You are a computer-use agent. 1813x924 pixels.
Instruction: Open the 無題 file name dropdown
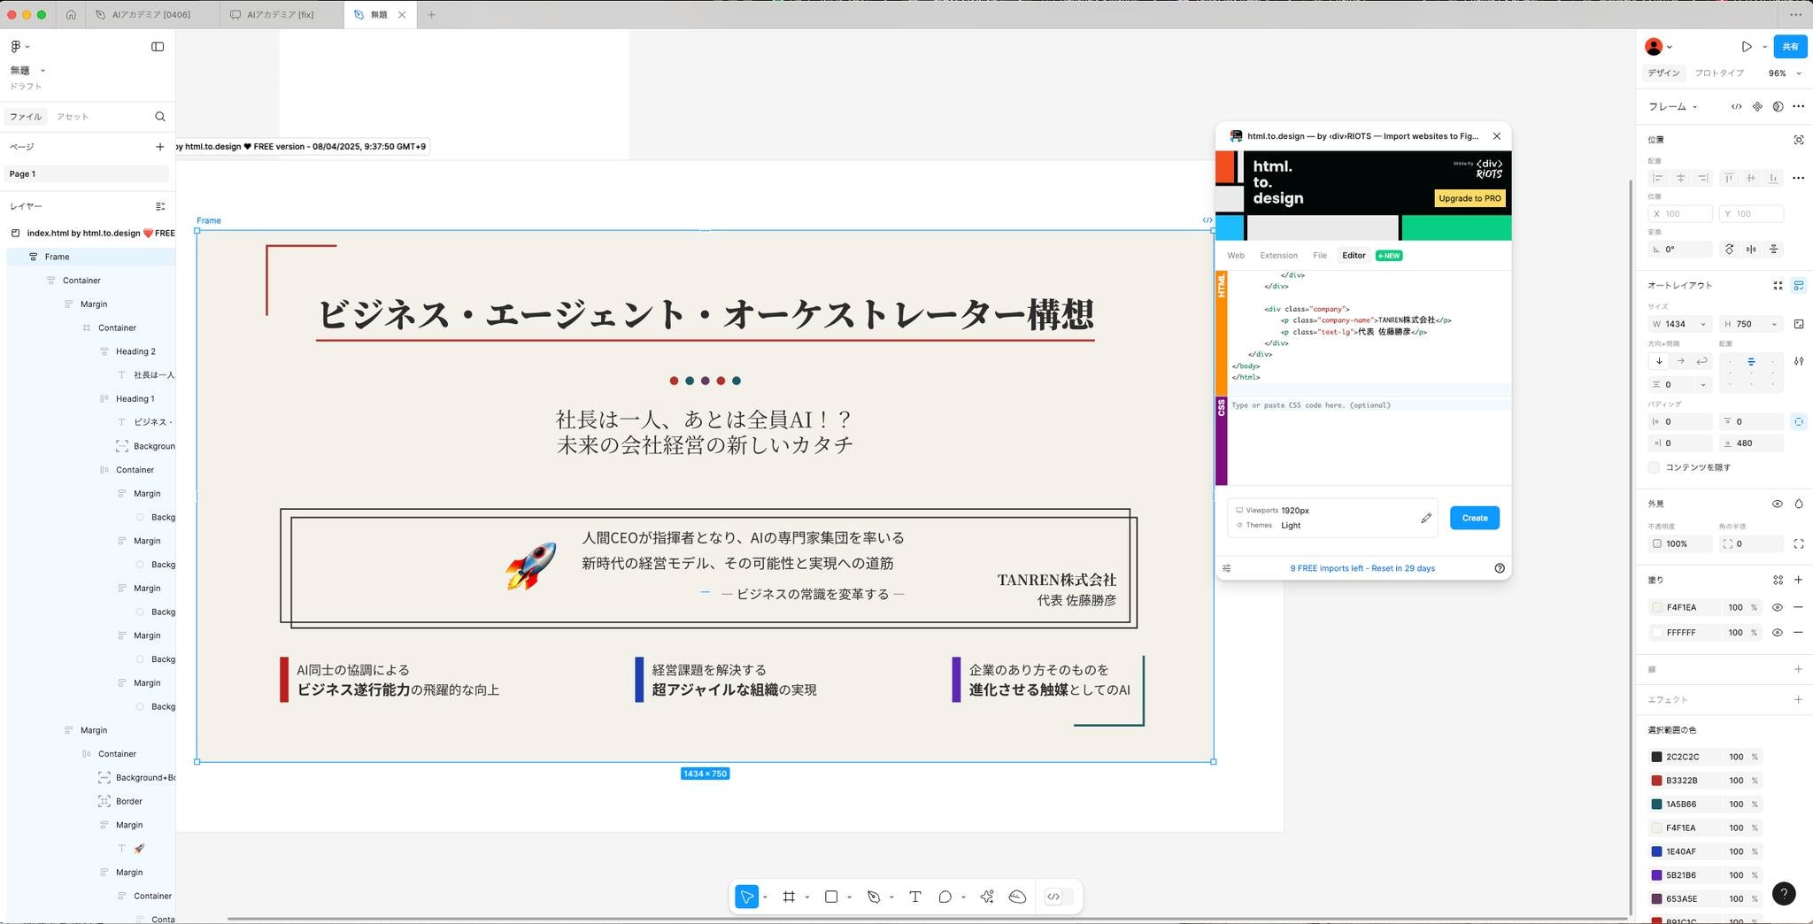(x=27, y=71)
